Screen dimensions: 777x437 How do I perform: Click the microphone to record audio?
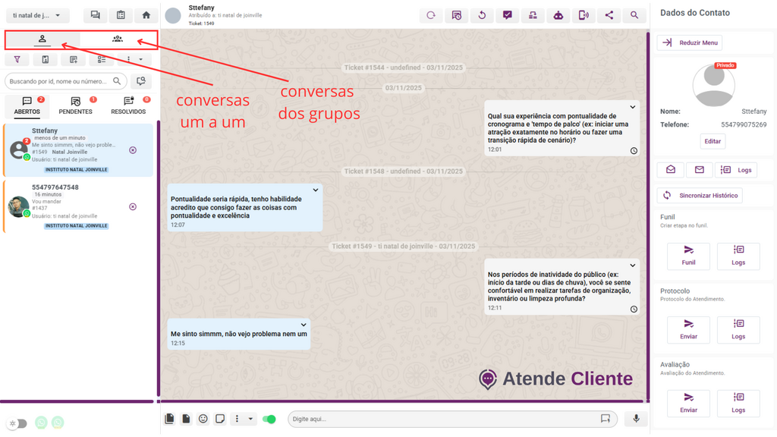pyautogui.click(x=636, y=419)
